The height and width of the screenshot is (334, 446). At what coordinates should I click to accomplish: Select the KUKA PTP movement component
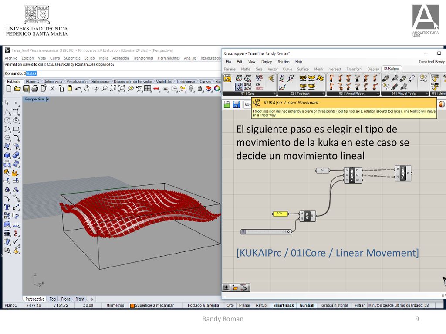248,78
